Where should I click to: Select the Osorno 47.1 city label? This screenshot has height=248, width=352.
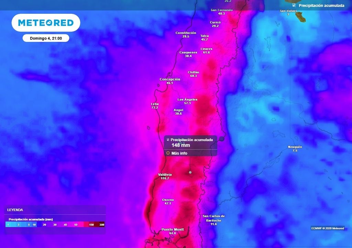click(x=168, y=201)
